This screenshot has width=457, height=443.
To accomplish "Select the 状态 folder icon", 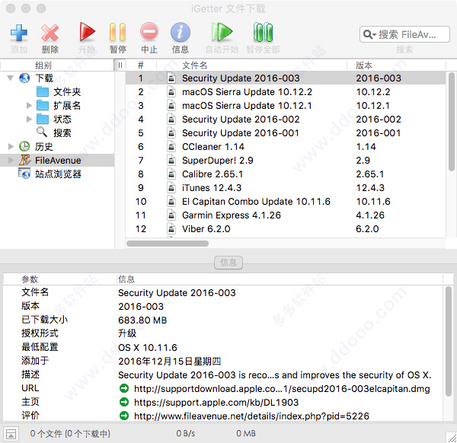I will point(43,120).
